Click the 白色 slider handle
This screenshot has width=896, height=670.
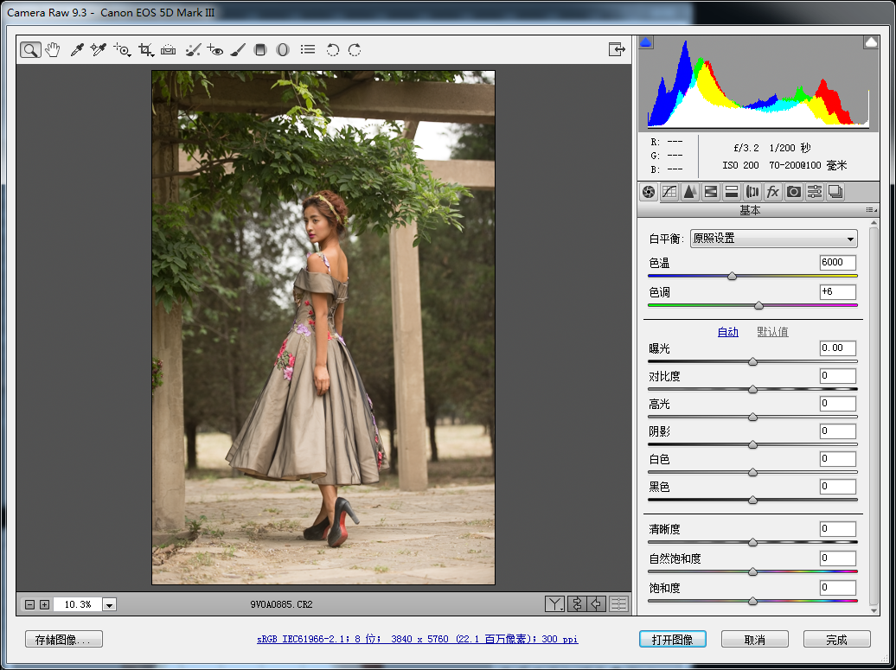[752, 472]
